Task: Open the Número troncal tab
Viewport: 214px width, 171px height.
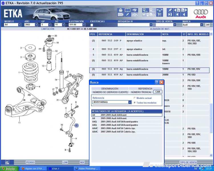Action: point(141,92)
